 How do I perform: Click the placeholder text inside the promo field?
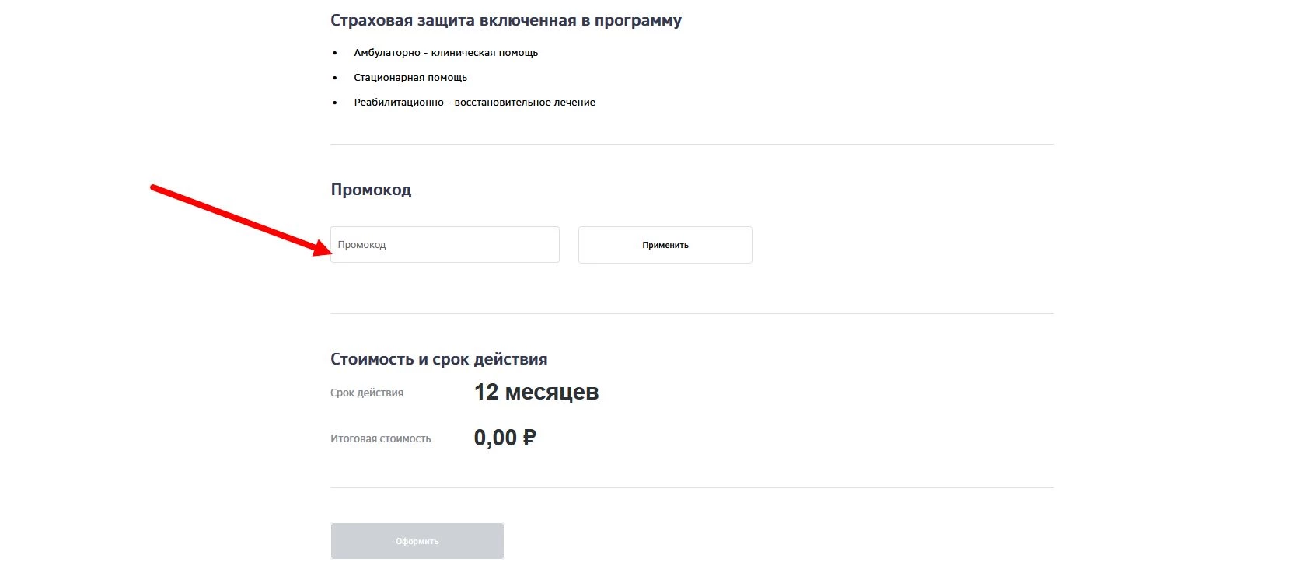point(361,244)
